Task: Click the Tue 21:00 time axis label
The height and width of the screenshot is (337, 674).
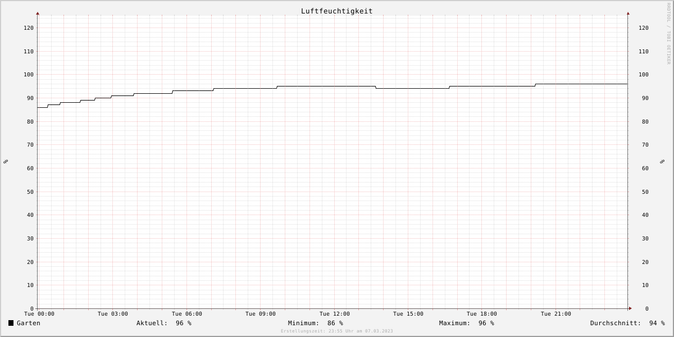Action: [556, 314]
